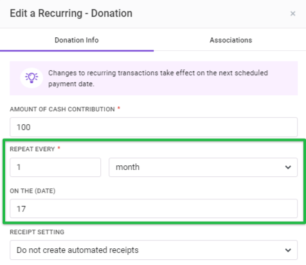Image resolution: width=306 pixels, height=265 pixels.
Task: Click the Receipt Setting label
Action: coord(37,232)
